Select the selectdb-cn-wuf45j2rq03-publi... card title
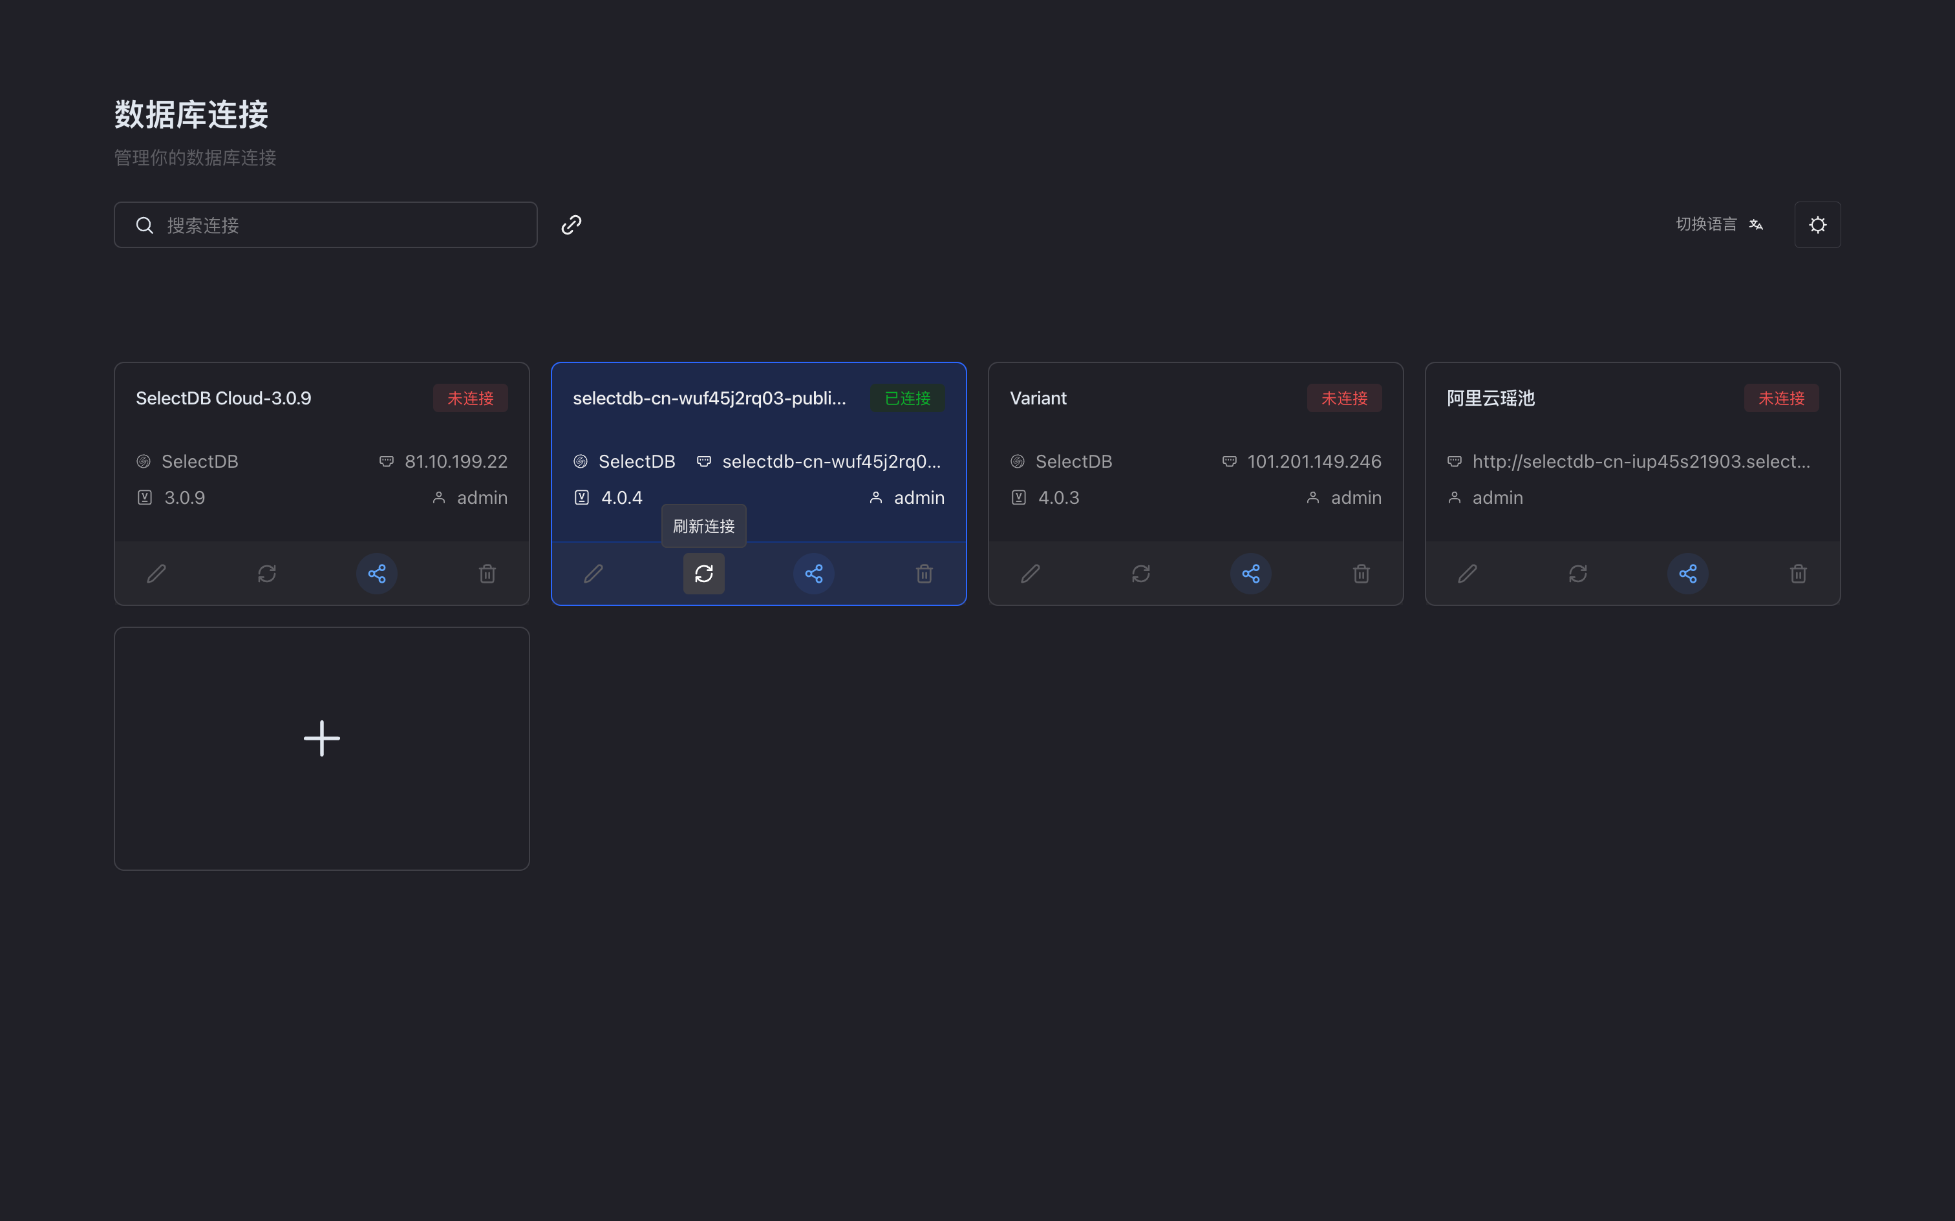The width and height of the screenshot is (1955, 1221). pyautogui.click(x=709, y=398)
